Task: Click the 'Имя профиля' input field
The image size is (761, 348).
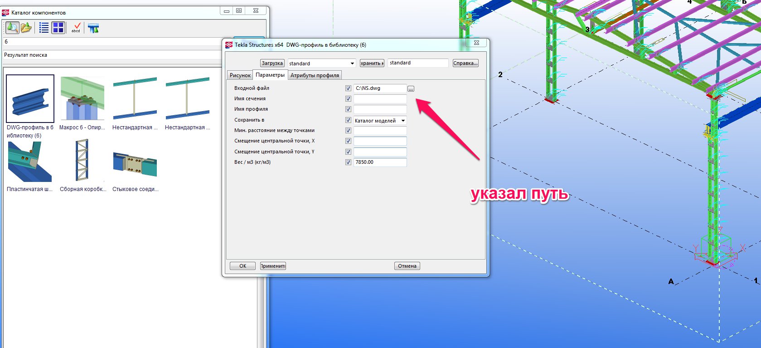Action: pyautogui.click(x=380, y=109)
